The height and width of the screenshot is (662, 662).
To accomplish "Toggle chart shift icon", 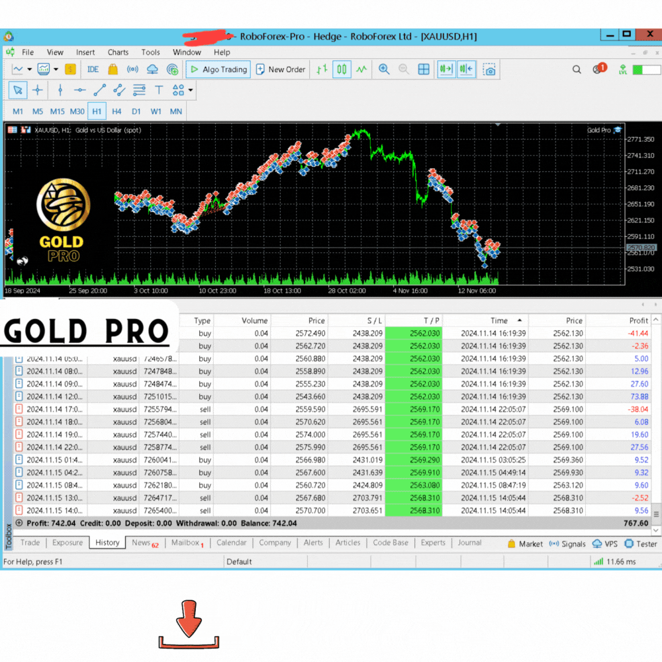I will pos(466,70).
